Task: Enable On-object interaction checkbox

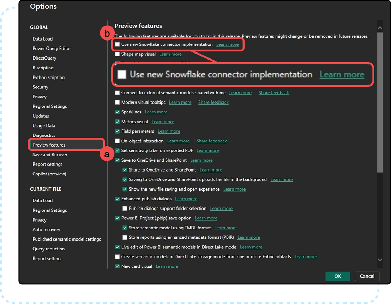Action: point(117,141)
